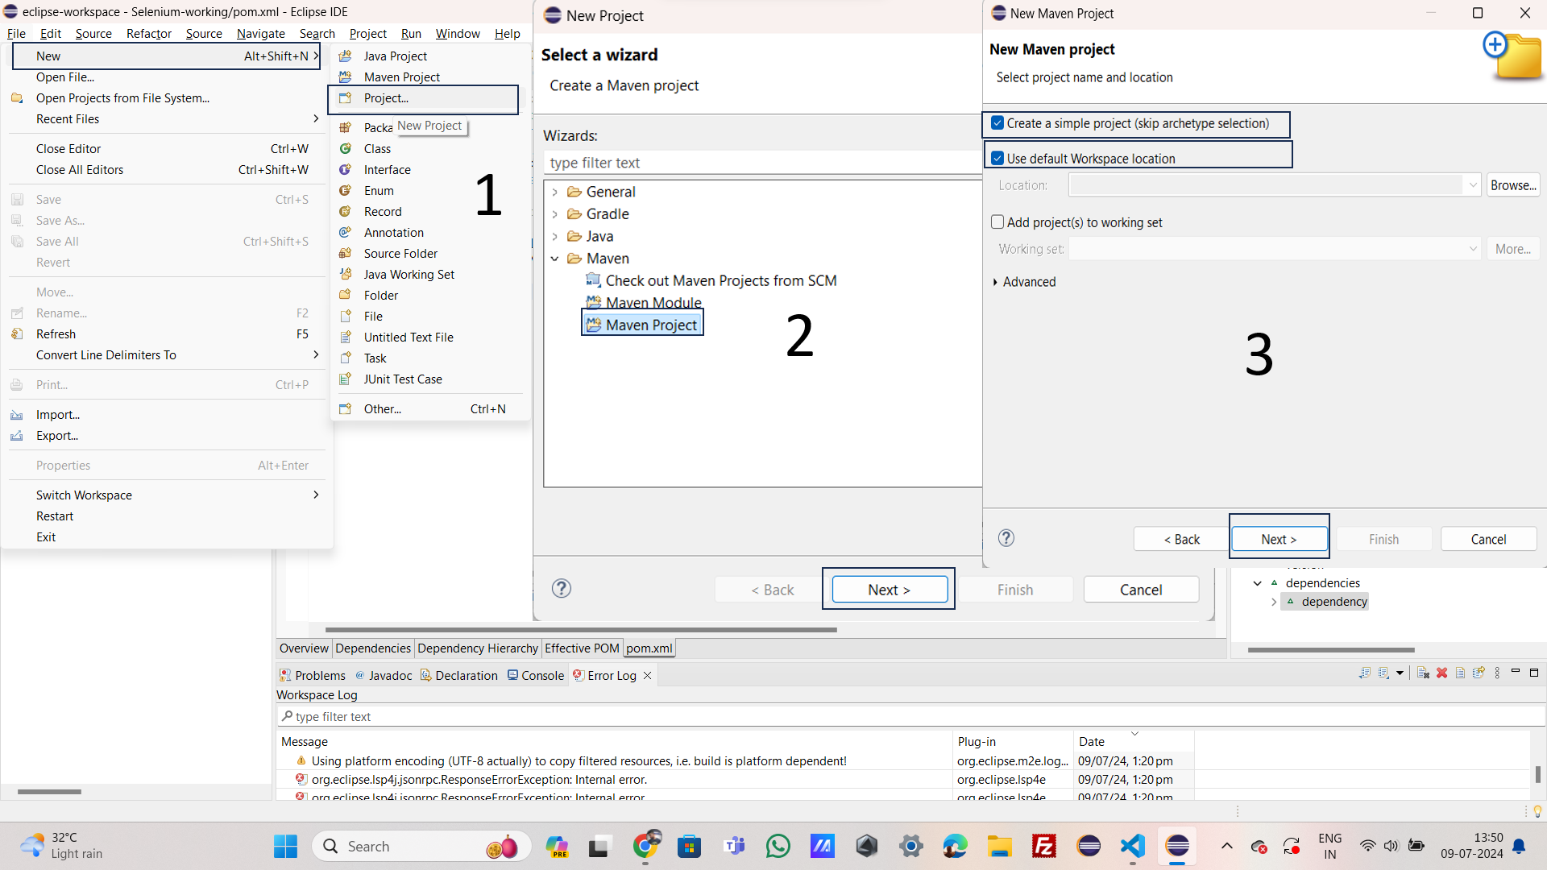1547x870 pixels.
Task: Switch to the Effective POM tab
Action: (582, 648)
